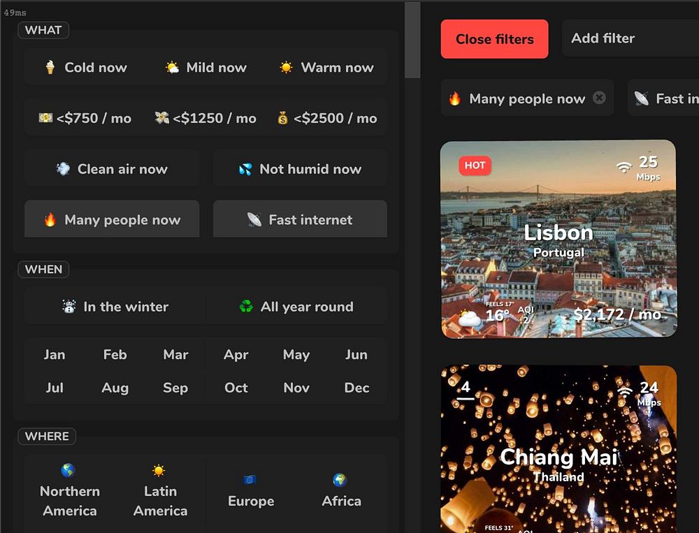Screen dimensions: 699x533
Task: Click the flying money icon for <$1250
Action: point(162,117)
